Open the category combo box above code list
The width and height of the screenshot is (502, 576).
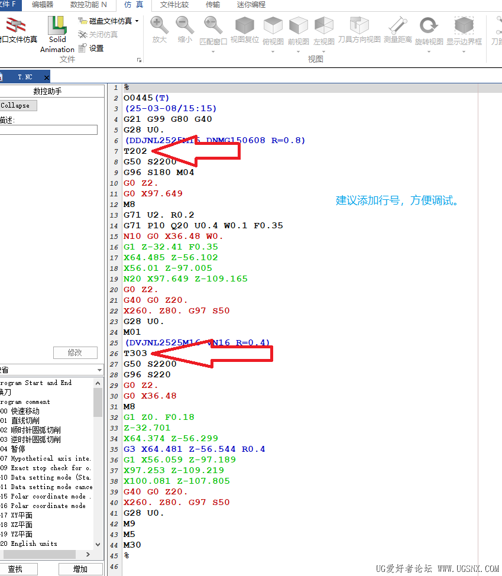51,370
